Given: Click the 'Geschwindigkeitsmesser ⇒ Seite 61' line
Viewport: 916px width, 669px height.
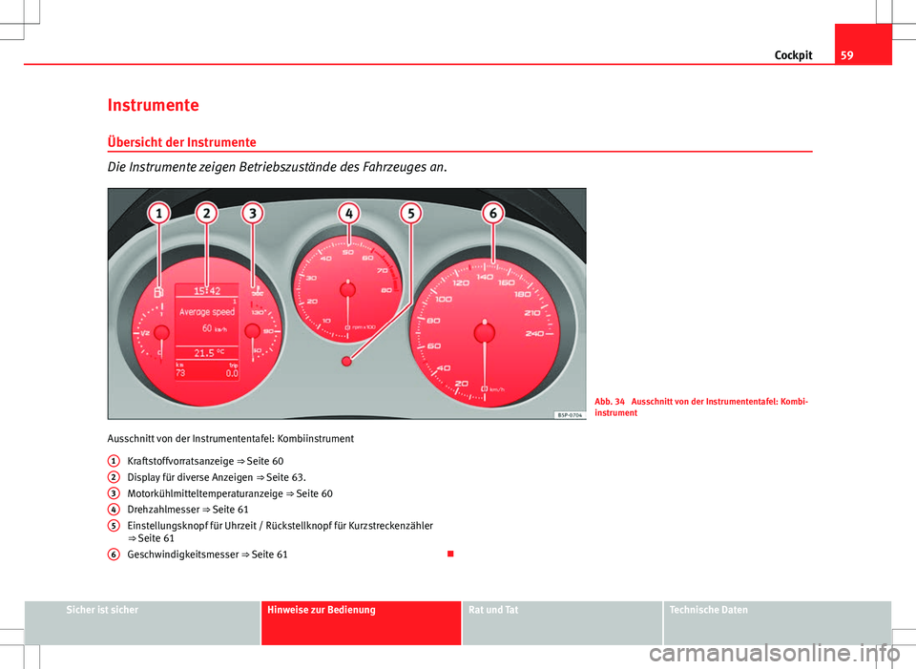Looking at the screenshot, I should (x=207, y=554).
